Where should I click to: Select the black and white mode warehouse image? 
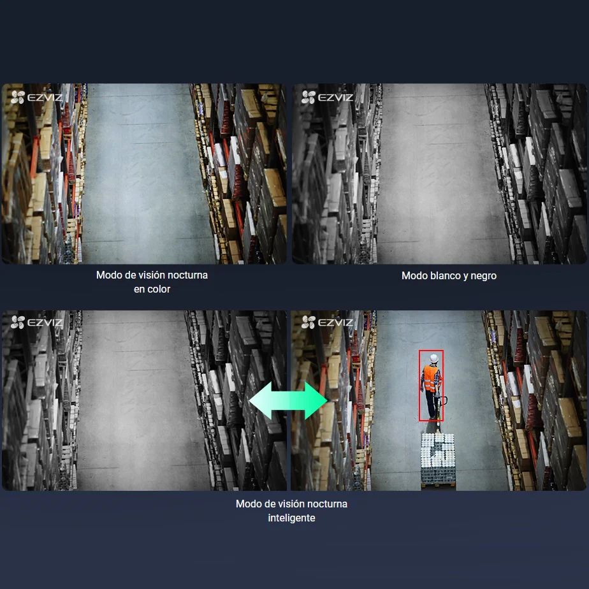(x=439, y=173)
